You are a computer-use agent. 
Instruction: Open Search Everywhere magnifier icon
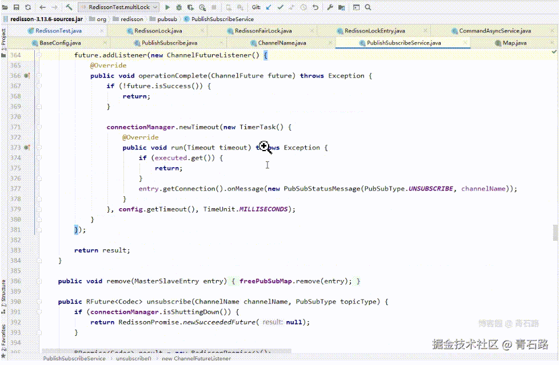click(x=368, y=7)
